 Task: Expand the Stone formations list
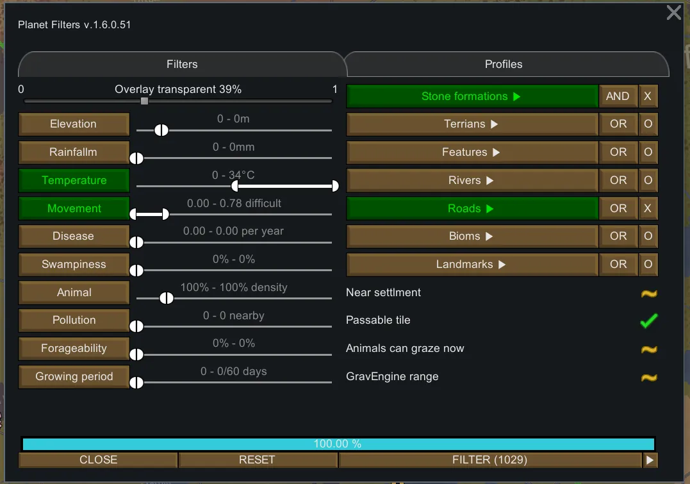click(472, 96)
